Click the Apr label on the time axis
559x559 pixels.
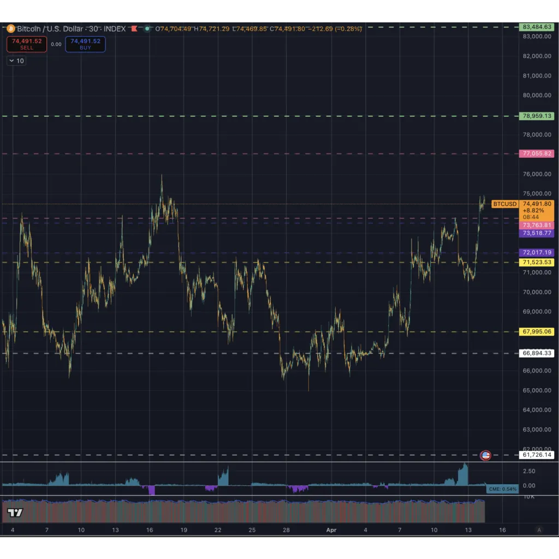(x=331, y=530)
